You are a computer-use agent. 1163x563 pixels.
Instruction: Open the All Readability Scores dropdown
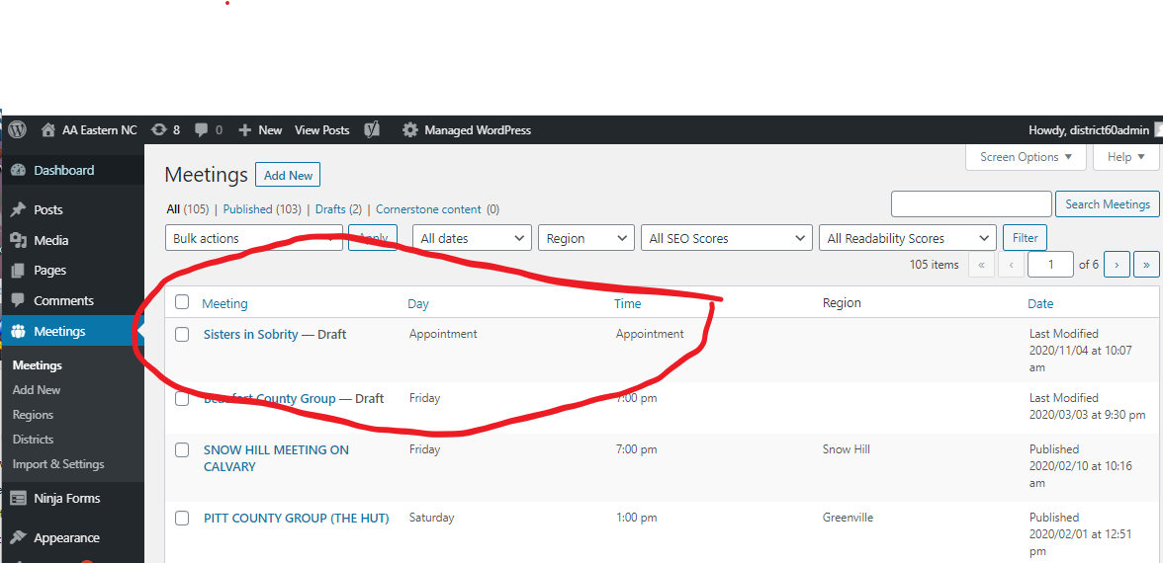click(907, 239)
